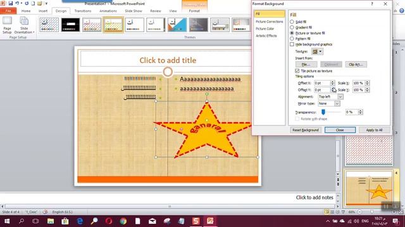Click Reset Background button
The image size is (405, 227).
pyautogui.click(x=305, y=130)
